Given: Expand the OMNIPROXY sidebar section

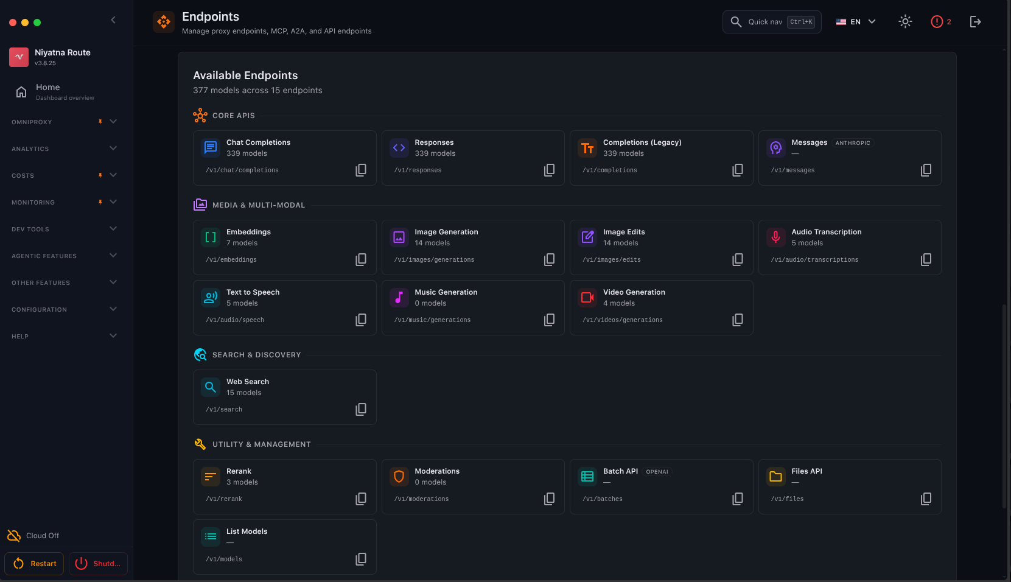Looking at the screenshot, I should [64, 122].
